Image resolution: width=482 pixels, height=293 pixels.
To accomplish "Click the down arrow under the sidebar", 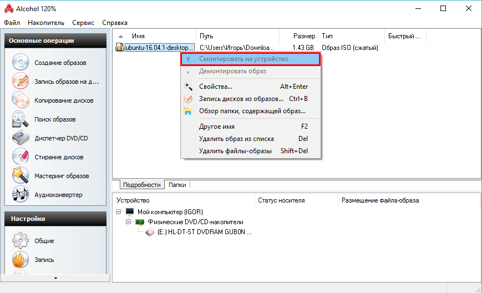I will point(55,278).
